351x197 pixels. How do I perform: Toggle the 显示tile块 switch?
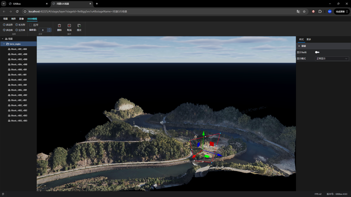317,52
